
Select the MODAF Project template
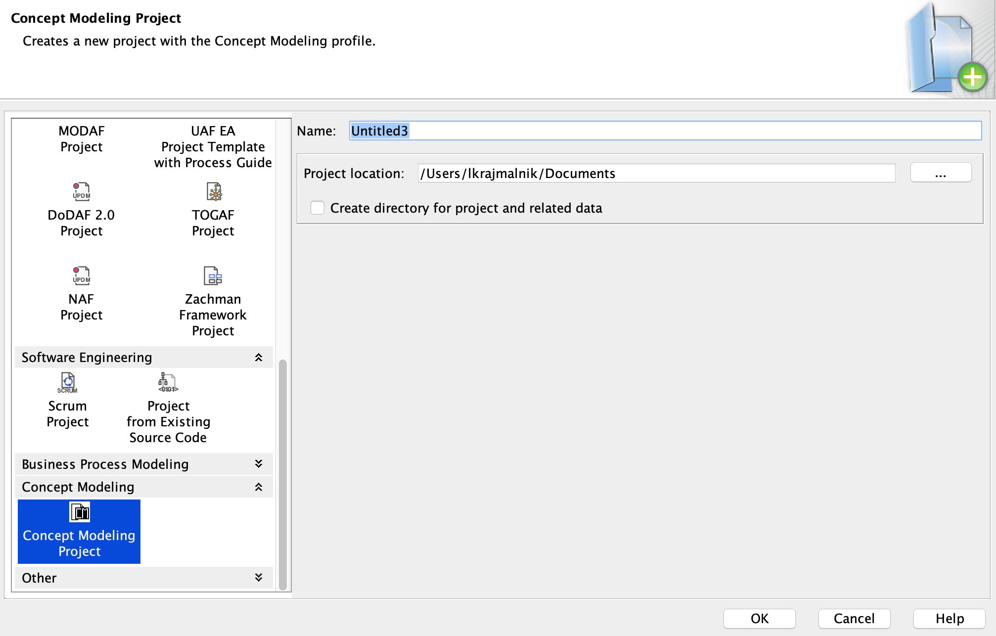81,138
